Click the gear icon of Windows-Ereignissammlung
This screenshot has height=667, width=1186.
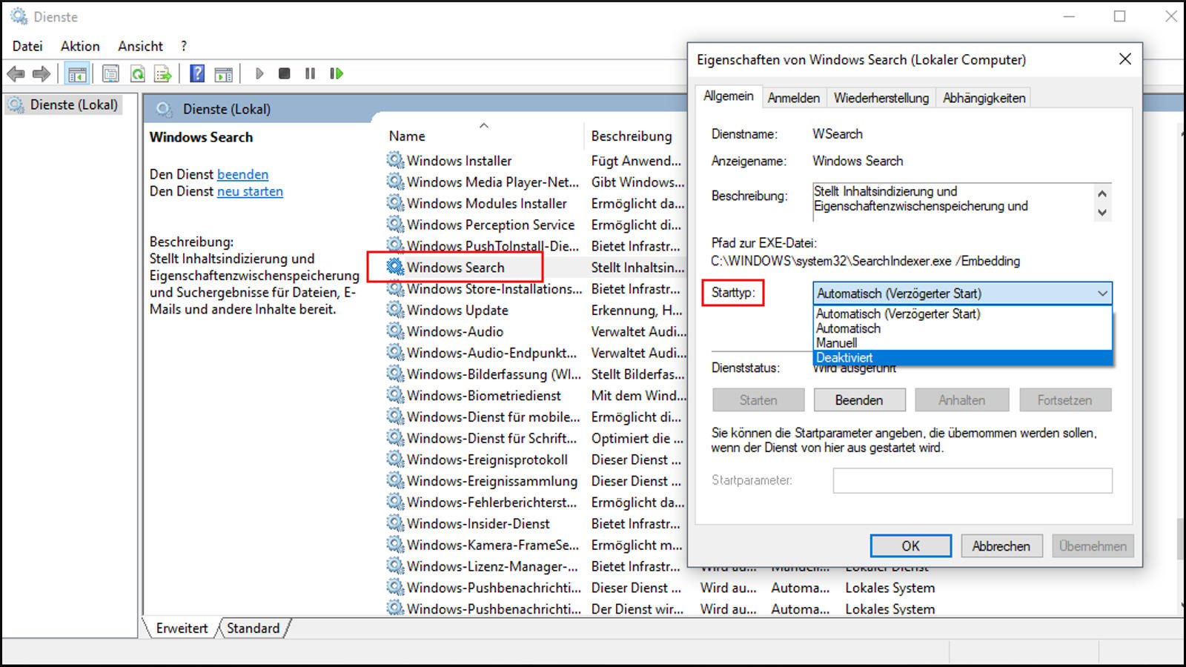[x=396, y=481]
